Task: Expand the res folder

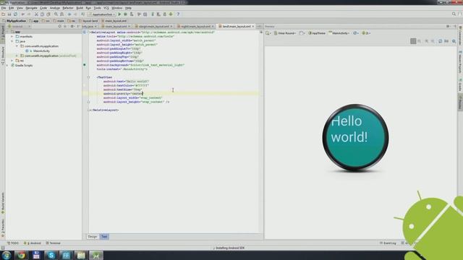Action: pyautogui.click(x=12, y=61)
